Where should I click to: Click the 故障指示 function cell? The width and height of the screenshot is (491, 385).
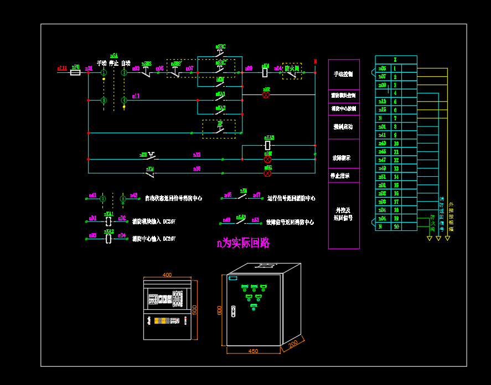click(344, 154)
